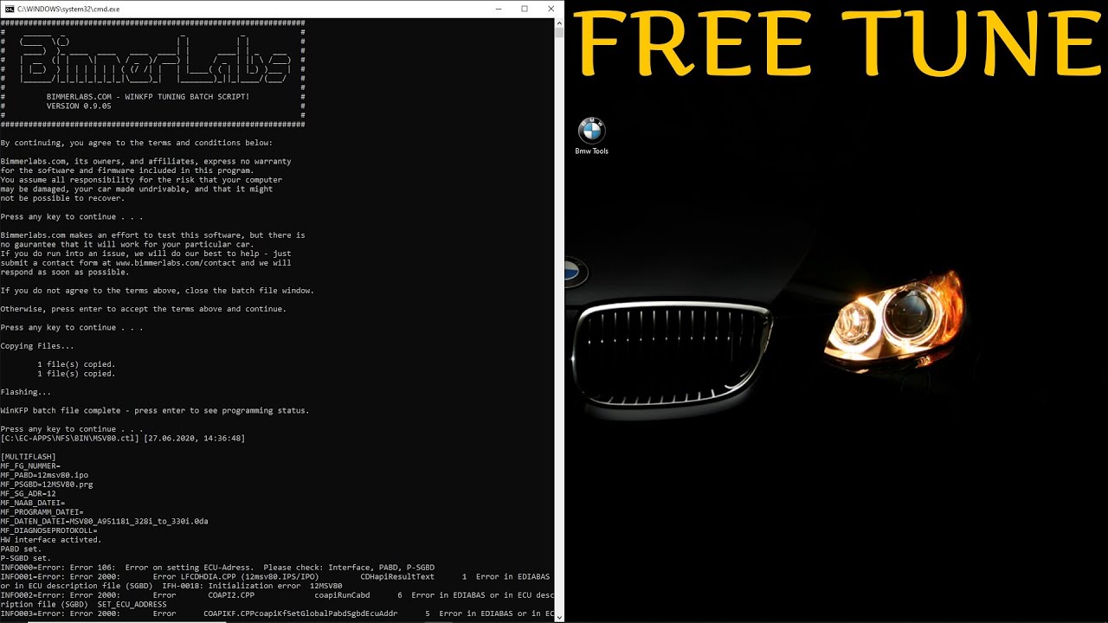Click the line starting "Bimmerlabs.com, its owners, and affiliates"
This screenshot has height=623, width=1108.
coord(146,161)
